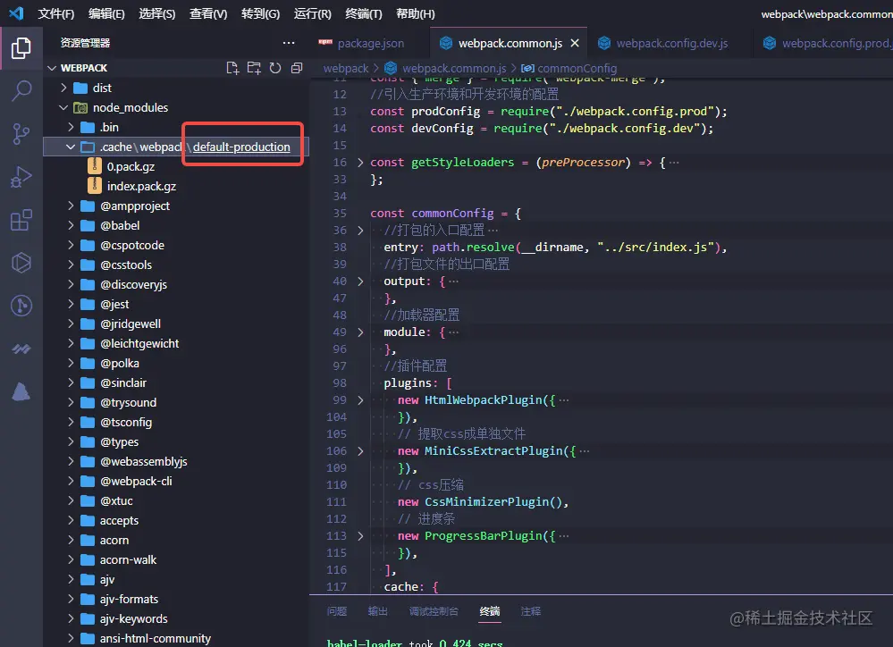
Task: Open the Explorer view in activity bar
Action: [21, 48]
